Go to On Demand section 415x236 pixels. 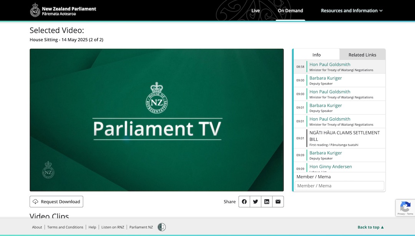tap(290, 11)
